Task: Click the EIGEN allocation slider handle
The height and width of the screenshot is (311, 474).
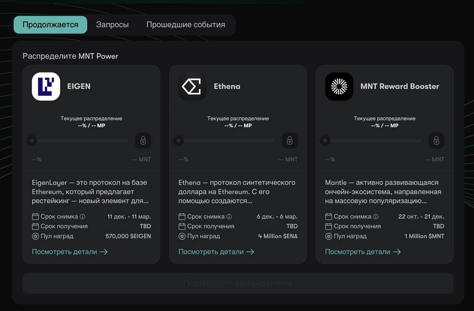Action: pyautogui.click(x=32, y=141)
